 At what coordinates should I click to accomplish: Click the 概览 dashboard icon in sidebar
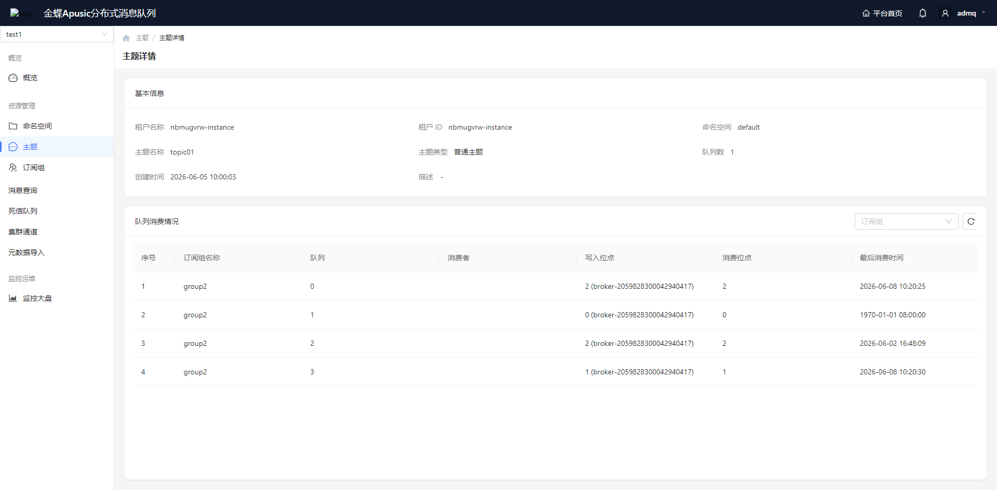click(13, 78)
